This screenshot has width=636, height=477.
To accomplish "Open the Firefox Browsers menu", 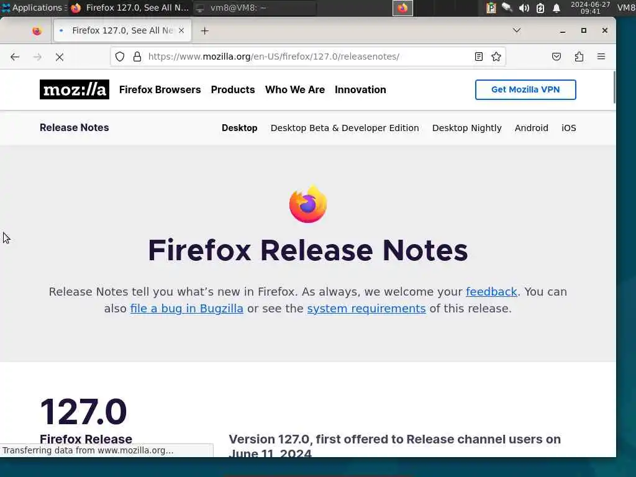I will (x=160, y=89).
